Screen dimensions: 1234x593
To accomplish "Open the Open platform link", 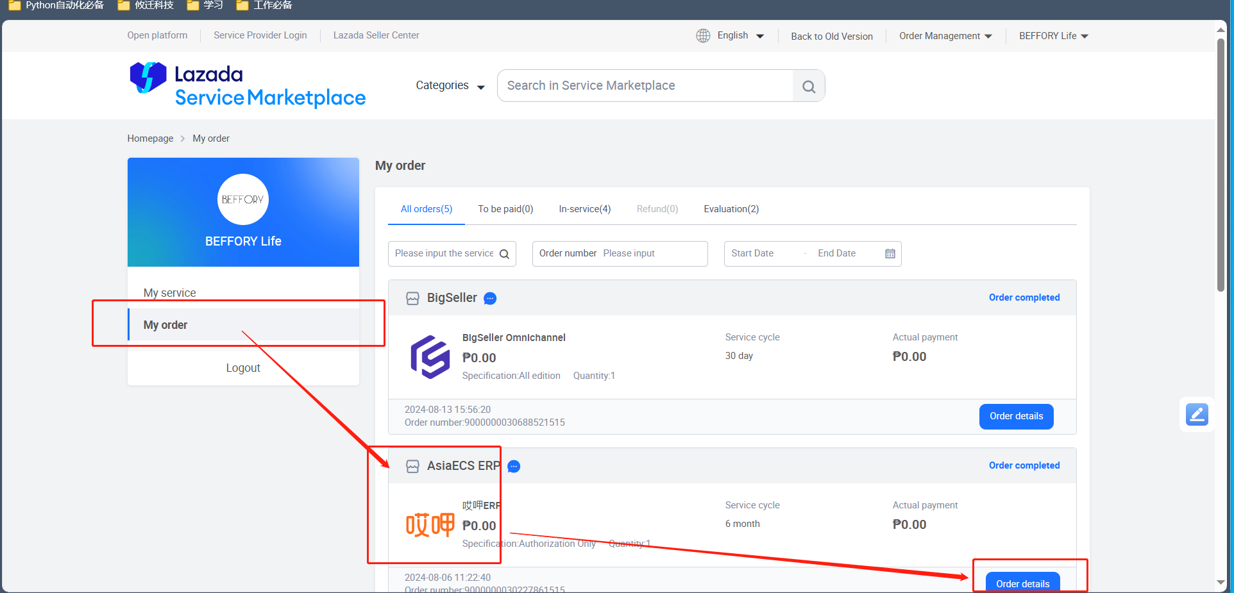I will 157,35.
